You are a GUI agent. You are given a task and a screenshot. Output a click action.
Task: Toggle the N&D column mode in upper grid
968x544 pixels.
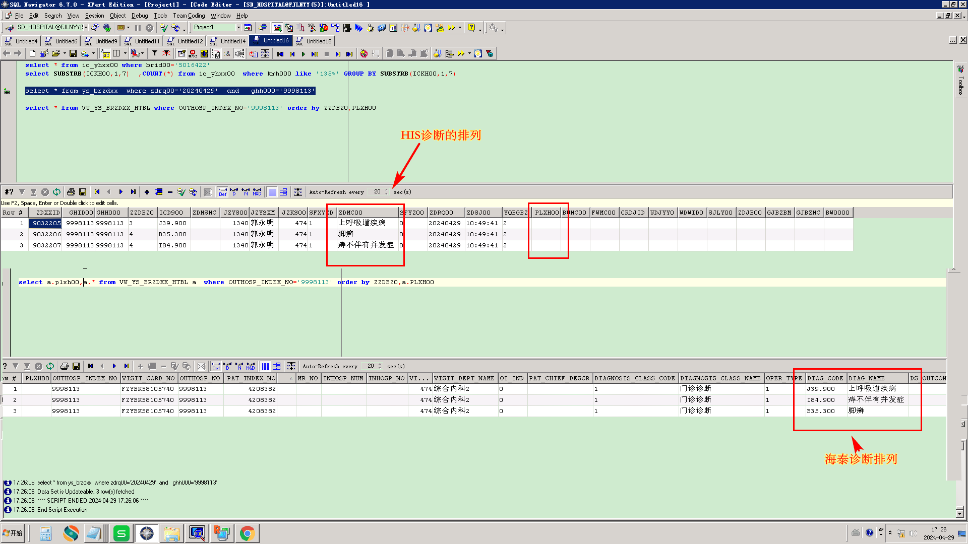tap(257, 192)
